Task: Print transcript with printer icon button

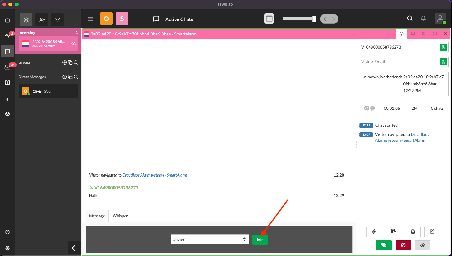Action: (413, 232)
